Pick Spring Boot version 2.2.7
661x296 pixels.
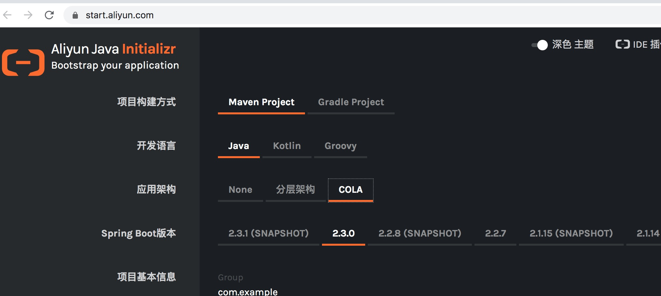pos(495,234)
